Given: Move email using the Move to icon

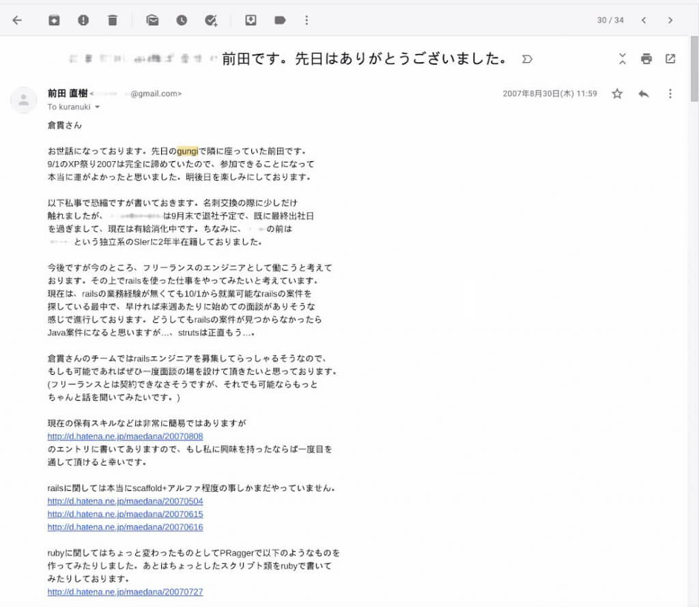Looking at the screenshot, I should pos(251,20).
